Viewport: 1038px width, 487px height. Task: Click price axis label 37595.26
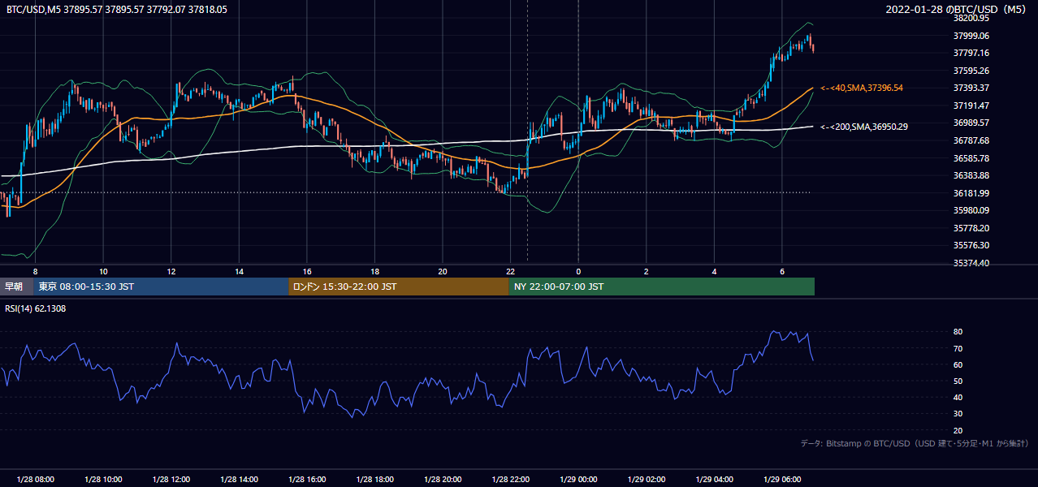coord(971,71)
